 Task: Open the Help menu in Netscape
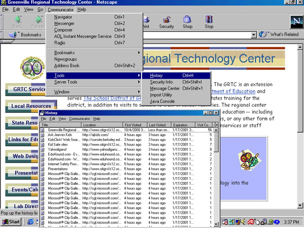(82, 9)
